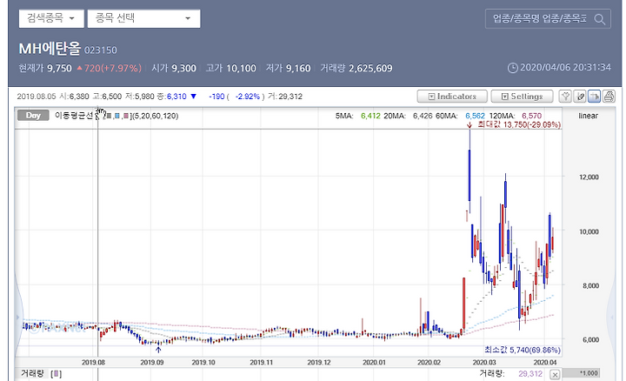The height and width of the screenshot is (381, 626).
Task: Click the 2020.02 date axis label
Action: click(x=430, y=363)
